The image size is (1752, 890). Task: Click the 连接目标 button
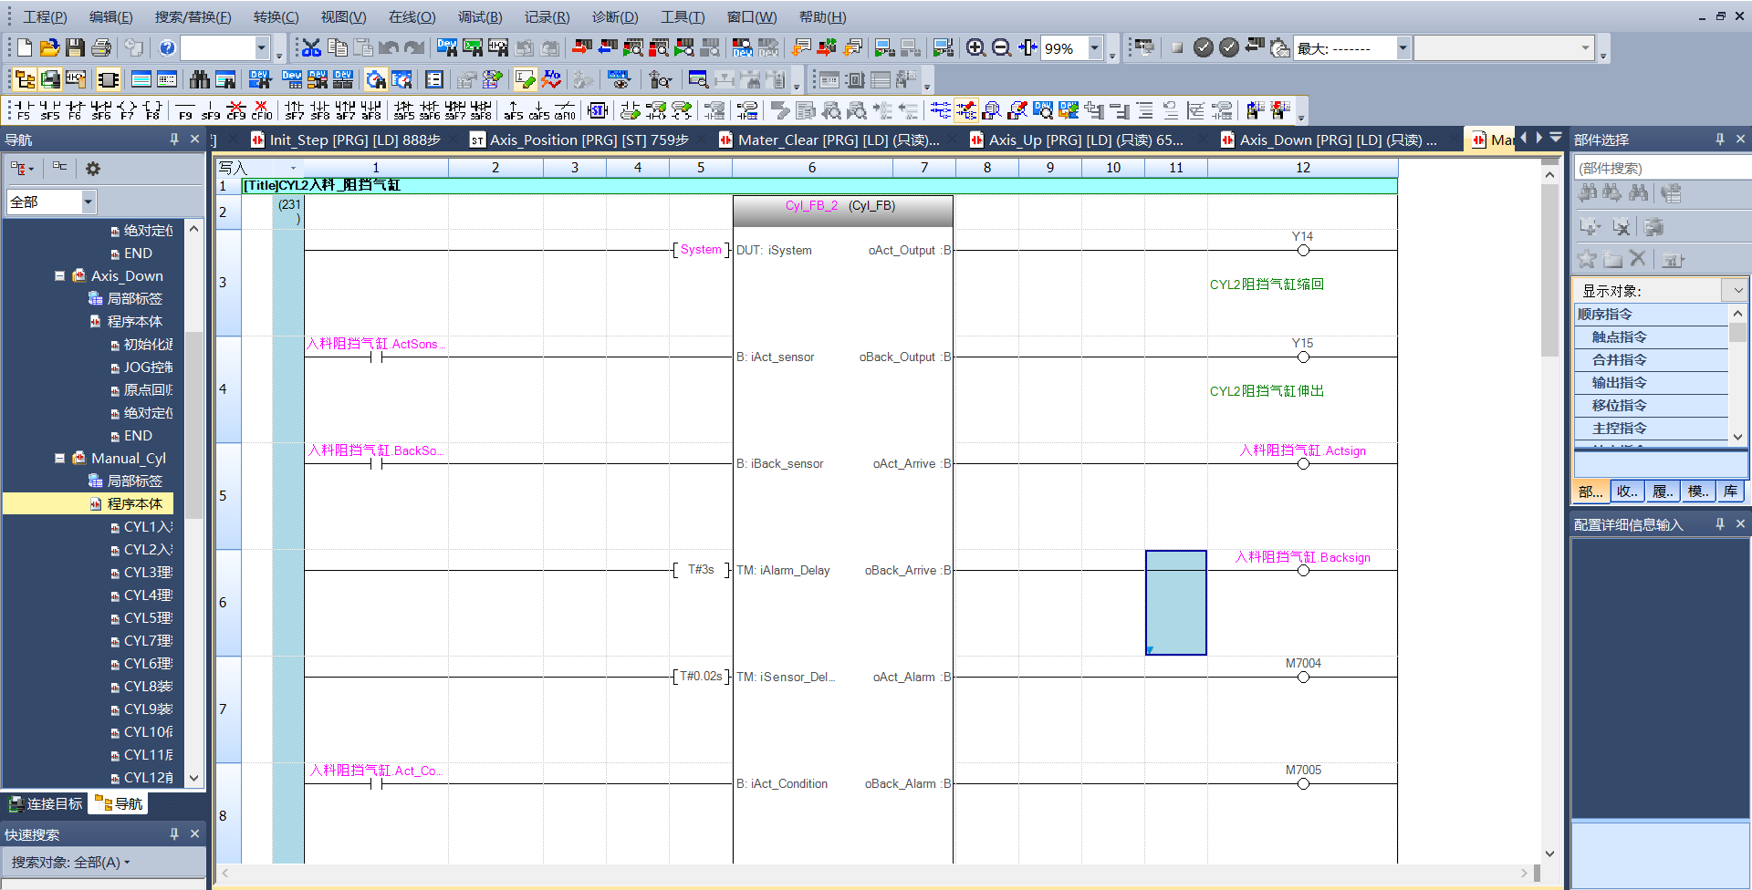click(x=46, y=803)
